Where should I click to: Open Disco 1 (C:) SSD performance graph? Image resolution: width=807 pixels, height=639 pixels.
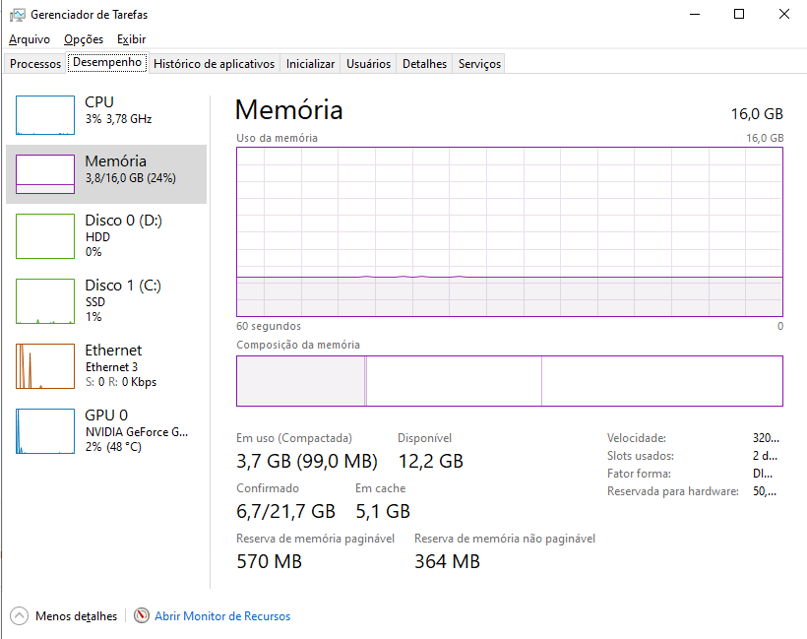coord(45,301)
